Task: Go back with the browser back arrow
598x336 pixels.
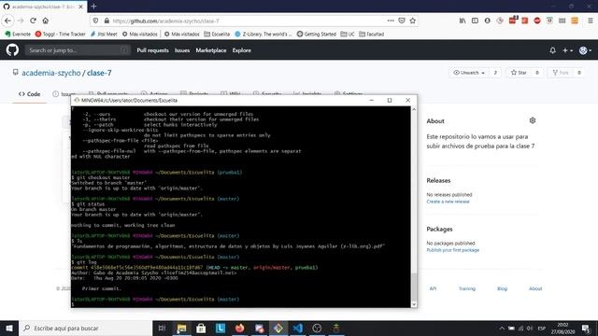Action: (x=8, y=21)
